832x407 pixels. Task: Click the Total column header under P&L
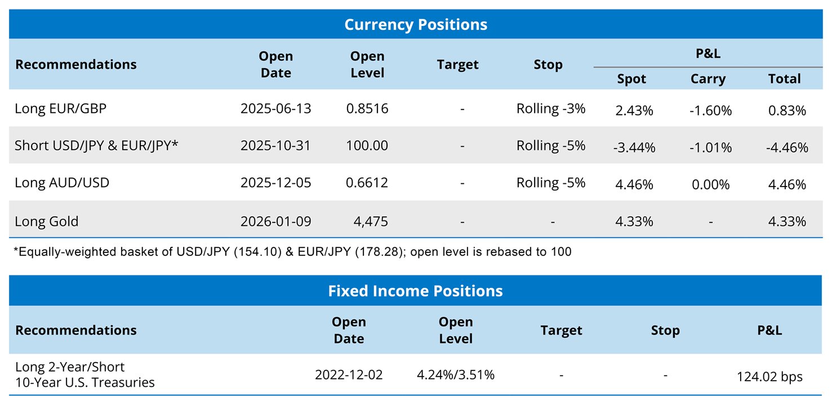pyautogui.click(x=784, y=79)
